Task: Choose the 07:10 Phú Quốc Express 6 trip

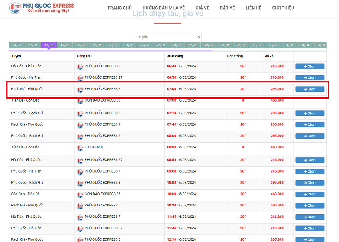Action: (310, 113)
